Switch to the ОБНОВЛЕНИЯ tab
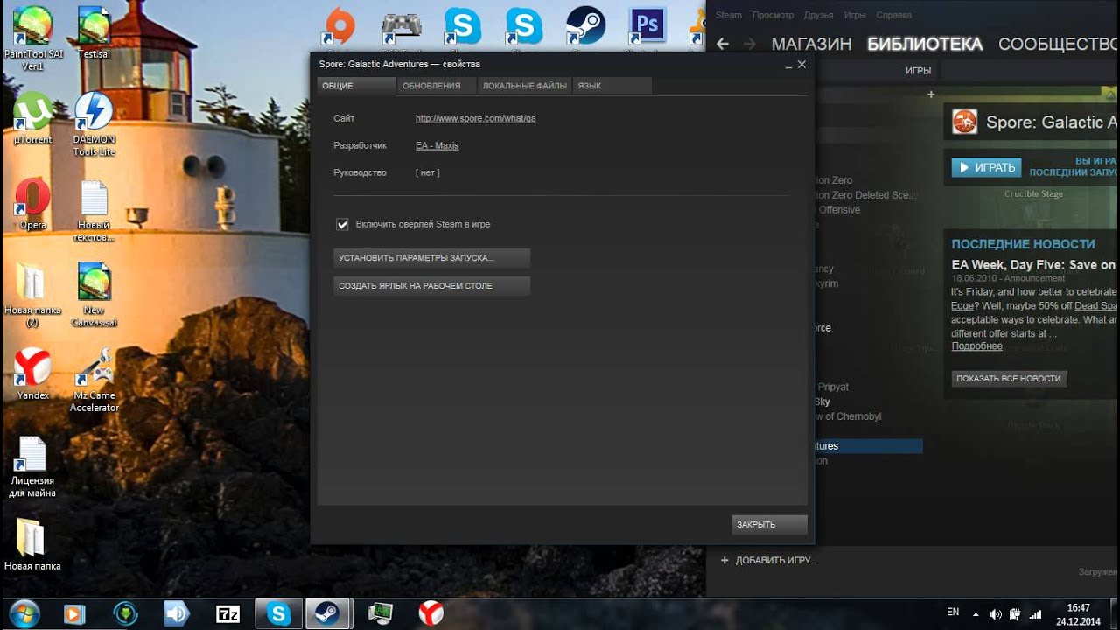The height and width of the screenshot is (630, 1120). 437,86
